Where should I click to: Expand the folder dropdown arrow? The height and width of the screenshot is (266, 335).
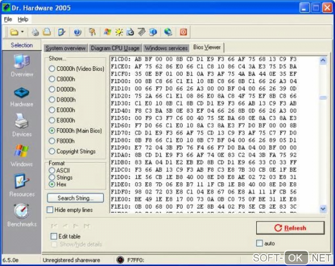22,32
